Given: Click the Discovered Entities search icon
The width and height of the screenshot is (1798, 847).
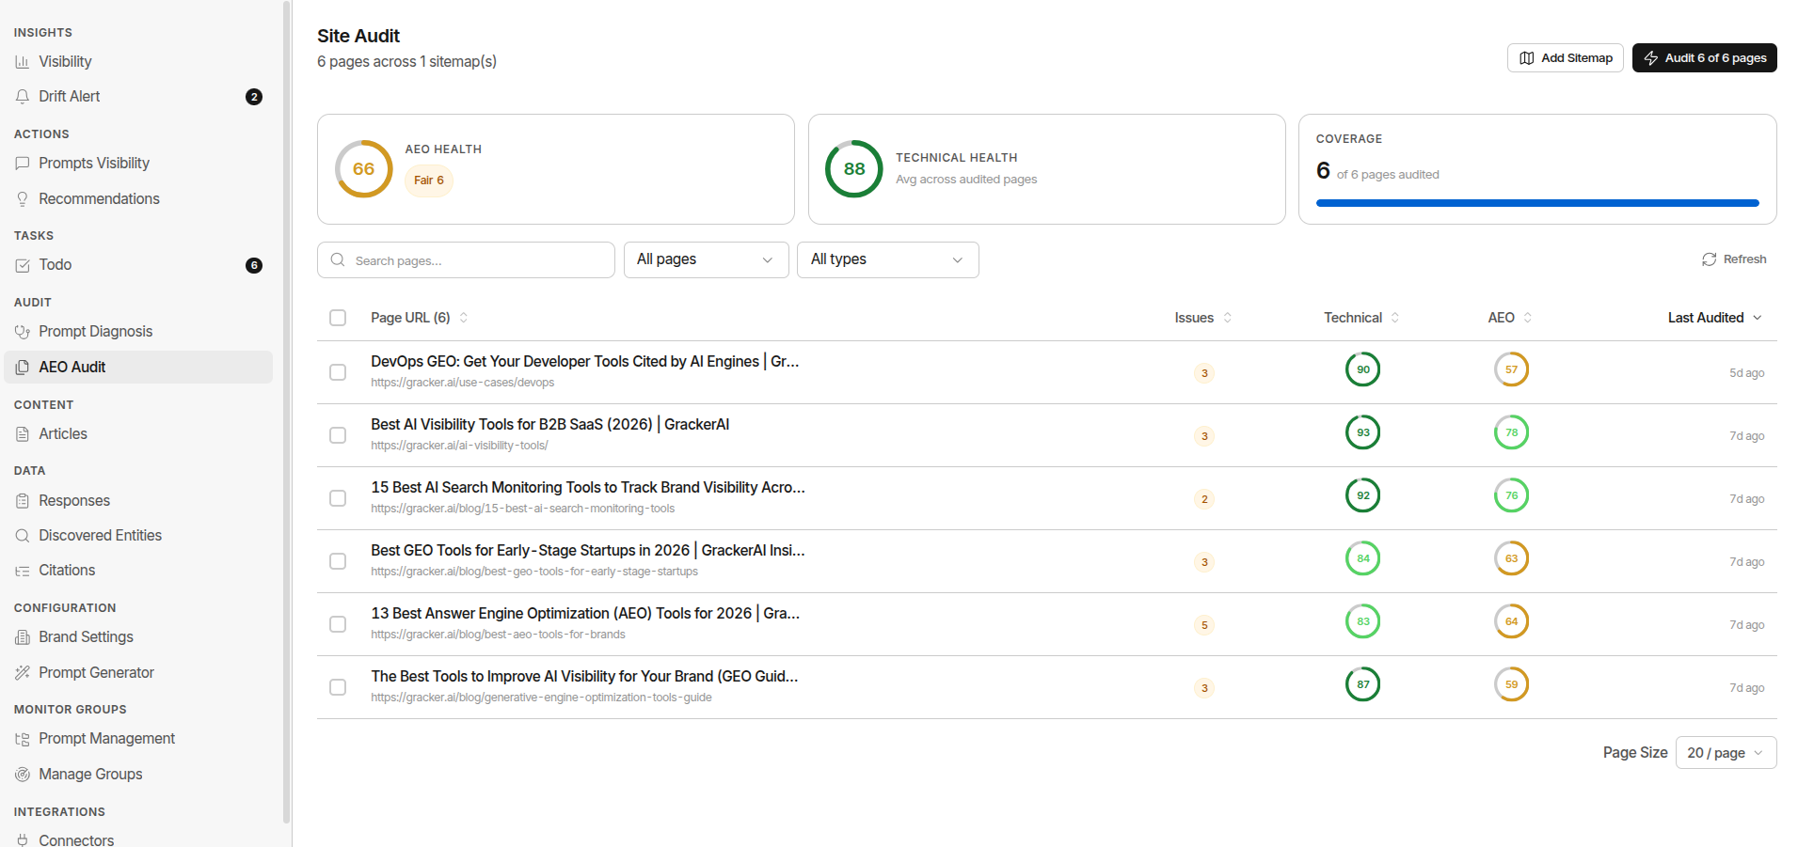Looking at the screenshot, I should pos(23,536).
